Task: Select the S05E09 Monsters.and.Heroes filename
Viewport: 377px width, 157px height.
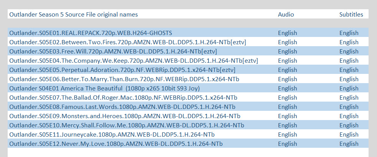Action: [125, 116]
